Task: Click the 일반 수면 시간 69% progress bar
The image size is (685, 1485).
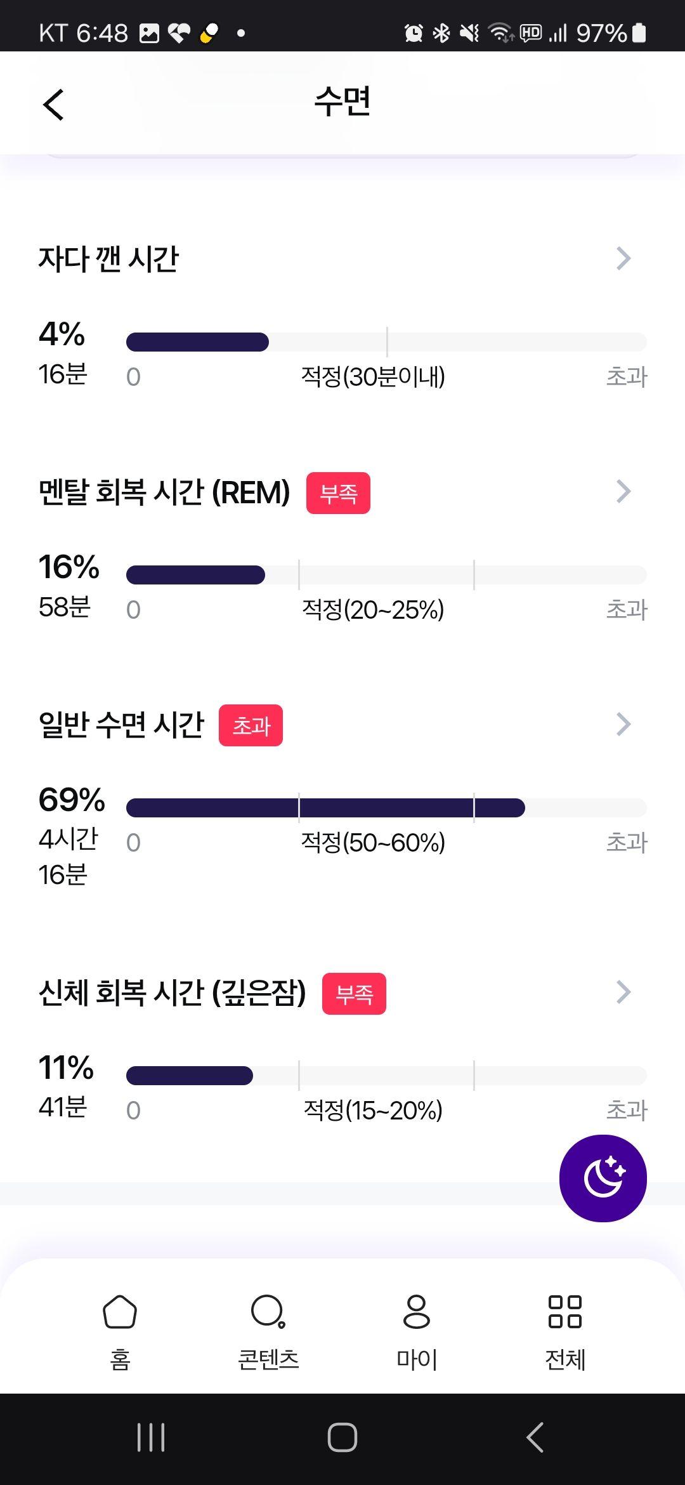Action: click(386, 808)
